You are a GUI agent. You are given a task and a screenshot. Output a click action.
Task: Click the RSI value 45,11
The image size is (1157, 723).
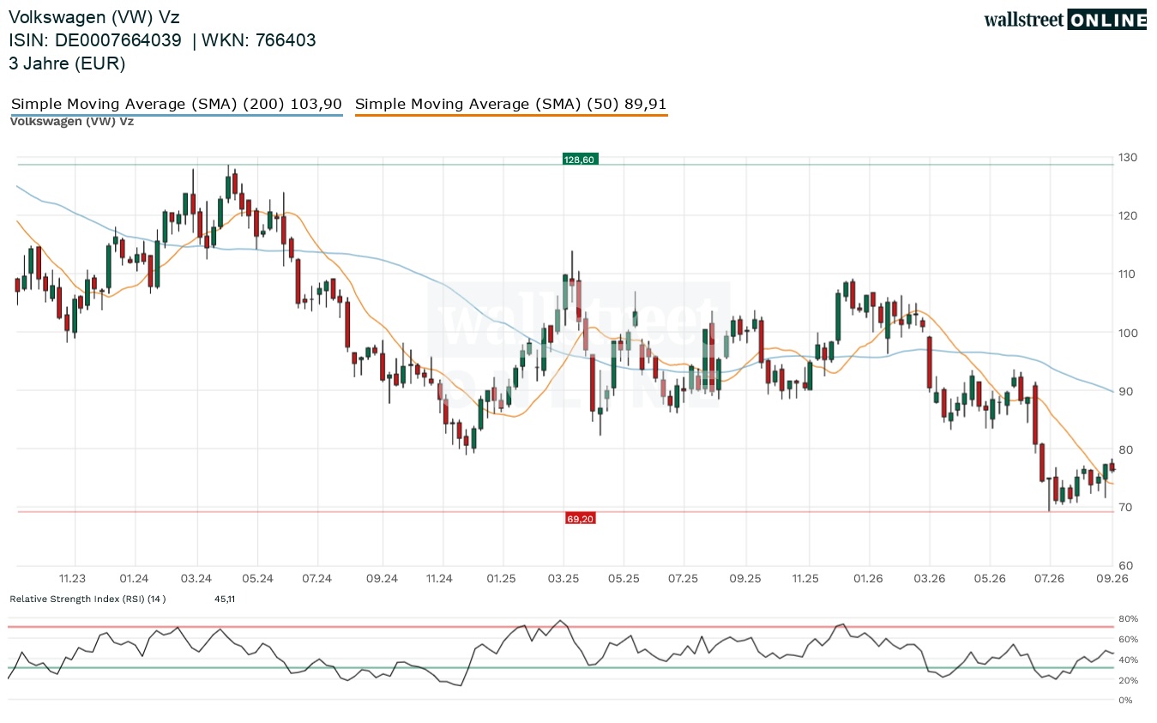(225, 599)
